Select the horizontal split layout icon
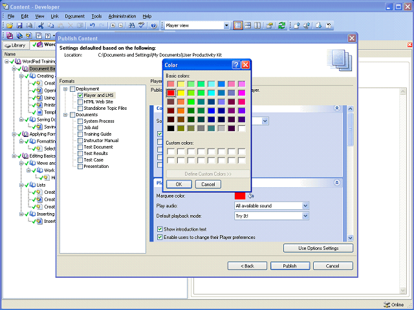Image resolution: width=414 pixels, height=310 pixels. [248, 26]
